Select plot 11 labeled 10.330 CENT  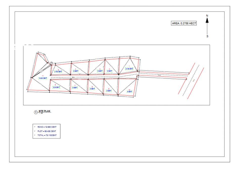[x=43, y=78]
